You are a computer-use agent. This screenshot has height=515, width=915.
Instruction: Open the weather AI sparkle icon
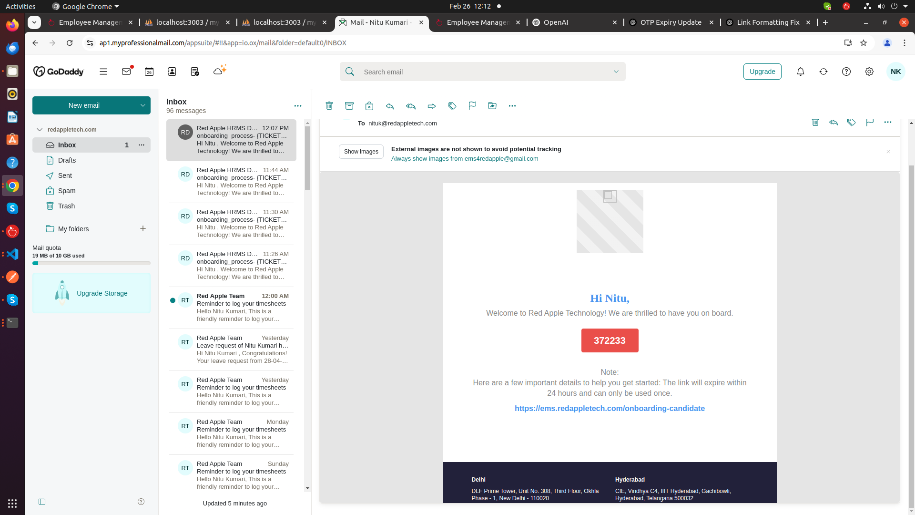(220, 70)
